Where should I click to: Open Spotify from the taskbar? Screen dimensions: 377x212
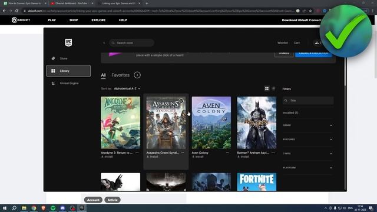tap(53, 208)
